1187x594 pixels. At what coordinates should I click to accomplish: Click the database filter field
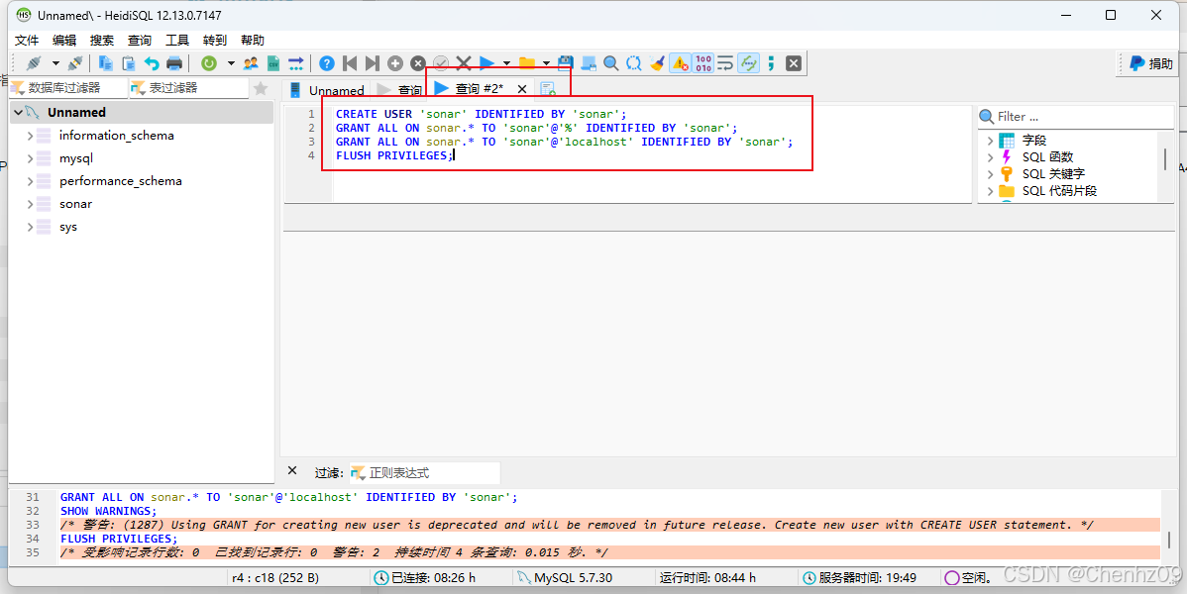(x=69, y=88)
